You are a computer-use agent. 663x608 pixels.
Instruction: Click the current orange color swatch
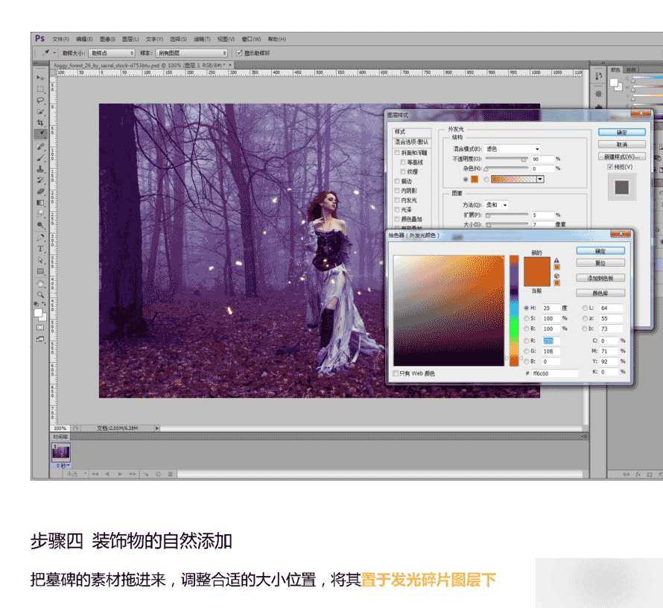536,277
